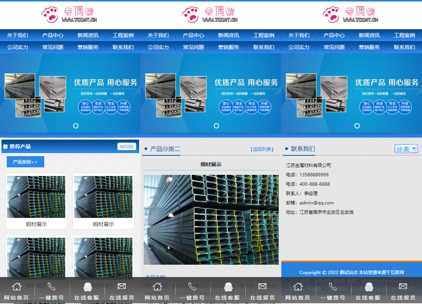Open 产品中心 in the 推荐产品 page menu
This screenshot has width=422, height=304.
click(53, 35)
